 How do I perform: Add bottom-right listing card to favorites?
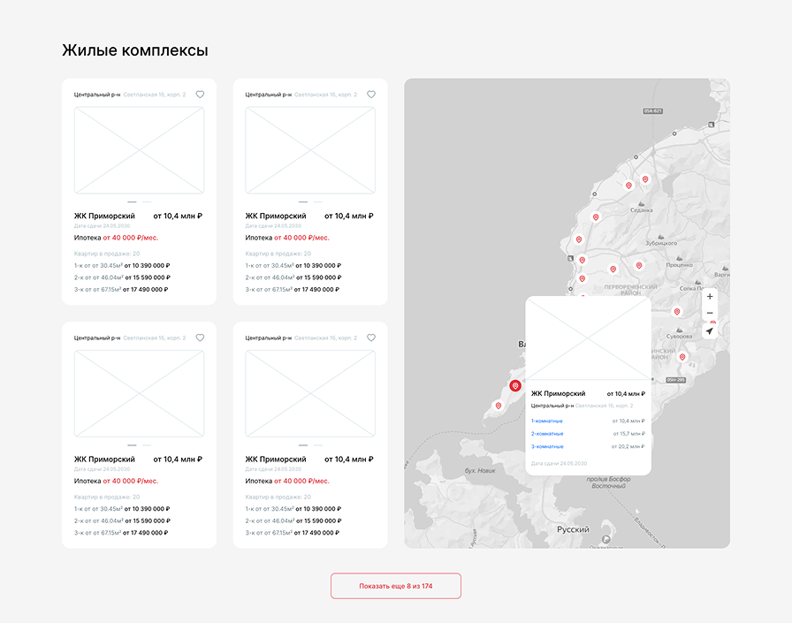click(x=371, y=338)
